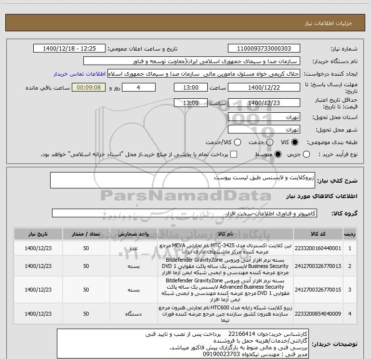The image size is (371, 359).
Task: Click the response deadline time field 13:00
Action: pos(191,87)
